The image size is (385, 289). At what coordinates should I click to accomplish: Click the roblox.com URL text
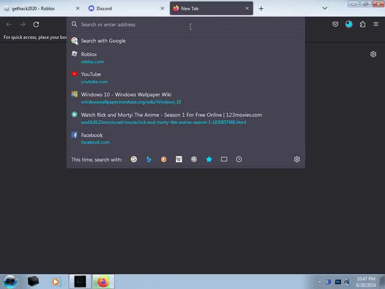[92, 62]
